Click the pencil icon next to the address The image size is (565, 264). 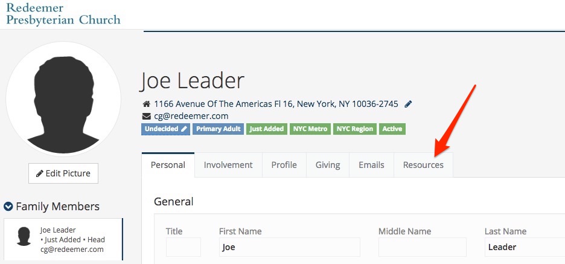408,105
